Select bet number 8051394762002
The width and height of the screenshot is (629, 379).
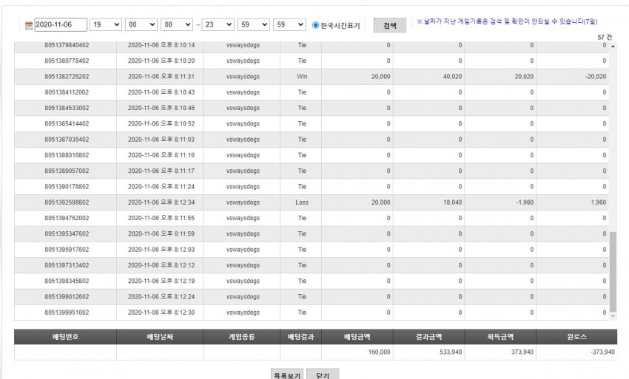[67, 218]
